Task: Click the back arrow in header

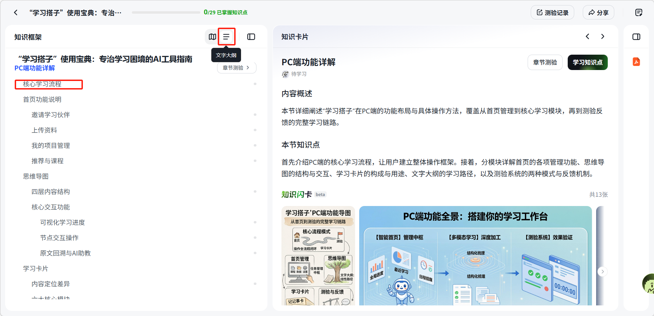Action: point(16,13)
